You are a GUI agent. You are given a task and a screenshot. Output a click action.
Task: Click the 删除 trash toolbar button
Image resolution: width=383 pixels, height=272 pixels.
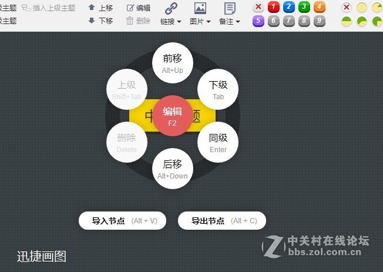click(138, 21)
